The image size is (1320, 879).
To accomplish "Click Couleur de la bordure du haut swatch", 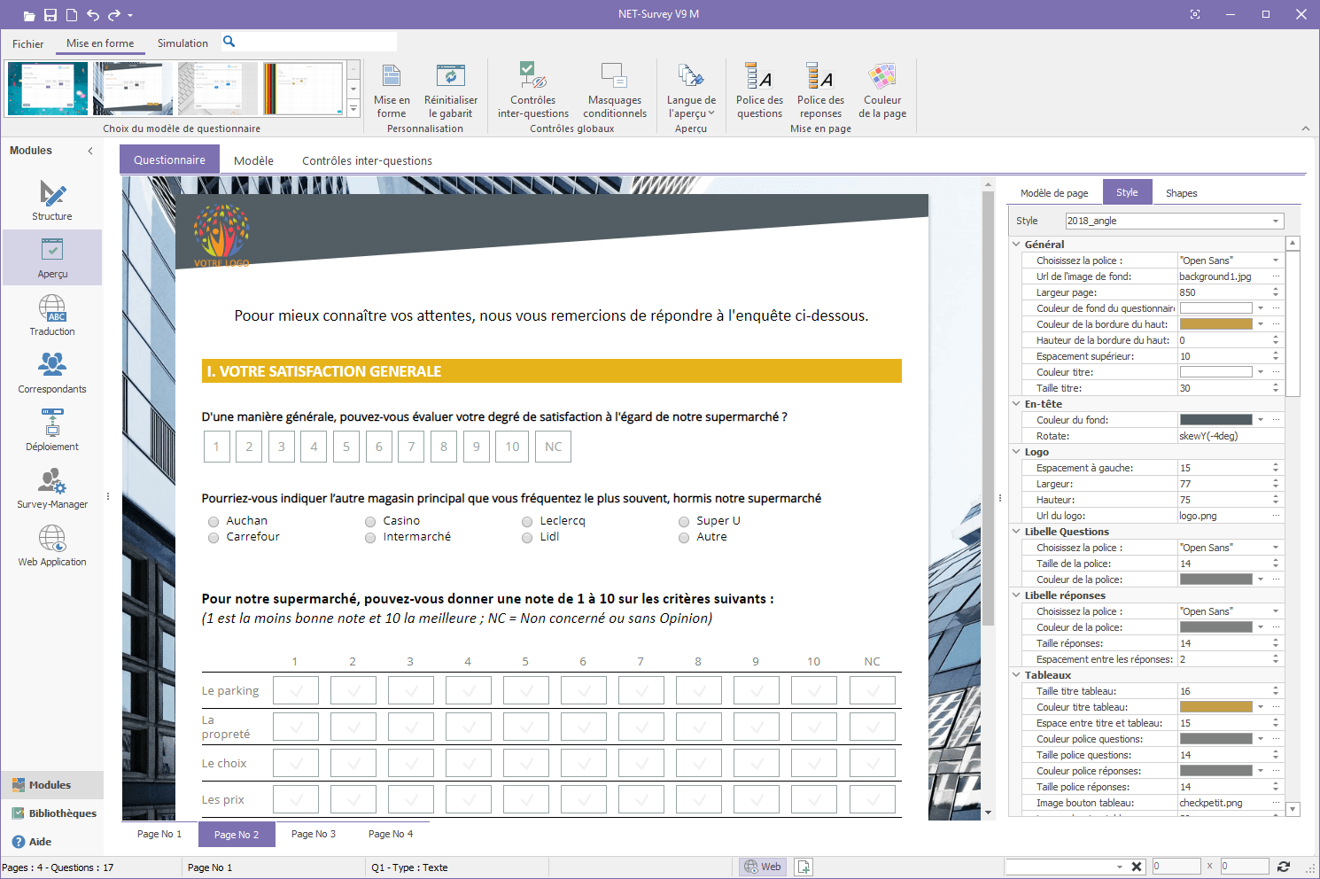I will (x=1216, y=323).
